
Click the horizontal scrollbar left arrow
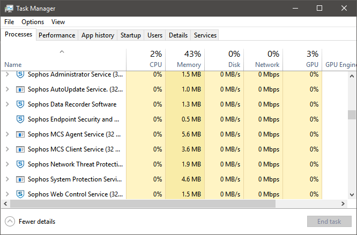pos(5,203)
